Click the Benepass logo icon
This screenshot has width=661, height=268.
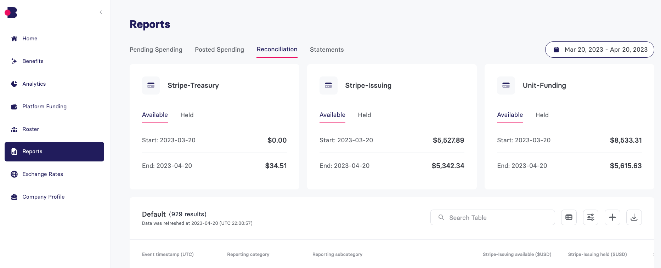click(x=11, y=12)
